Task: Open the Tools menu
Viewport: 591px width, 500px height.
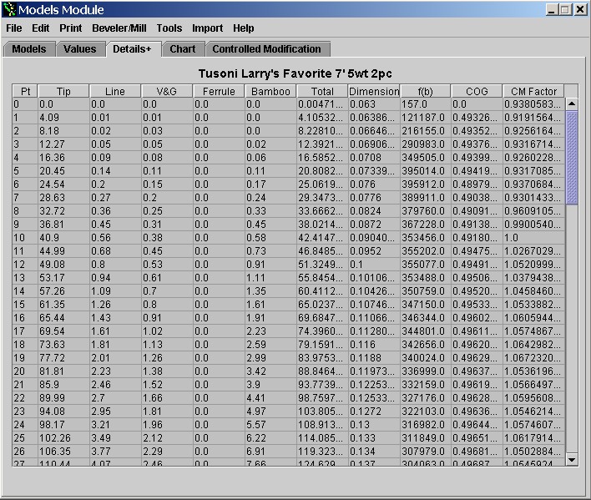Action: 169,28
